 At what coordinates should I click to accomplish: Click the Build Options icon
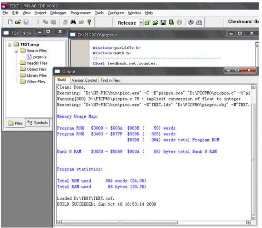(x=171, y=22)
